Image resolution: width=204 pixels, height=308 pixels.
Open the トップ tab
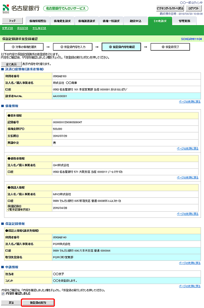tap(12, 21)
